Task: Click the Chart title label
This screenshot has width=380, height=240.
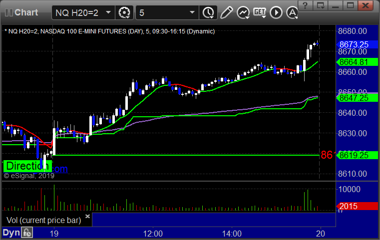Action: point(26,12)
